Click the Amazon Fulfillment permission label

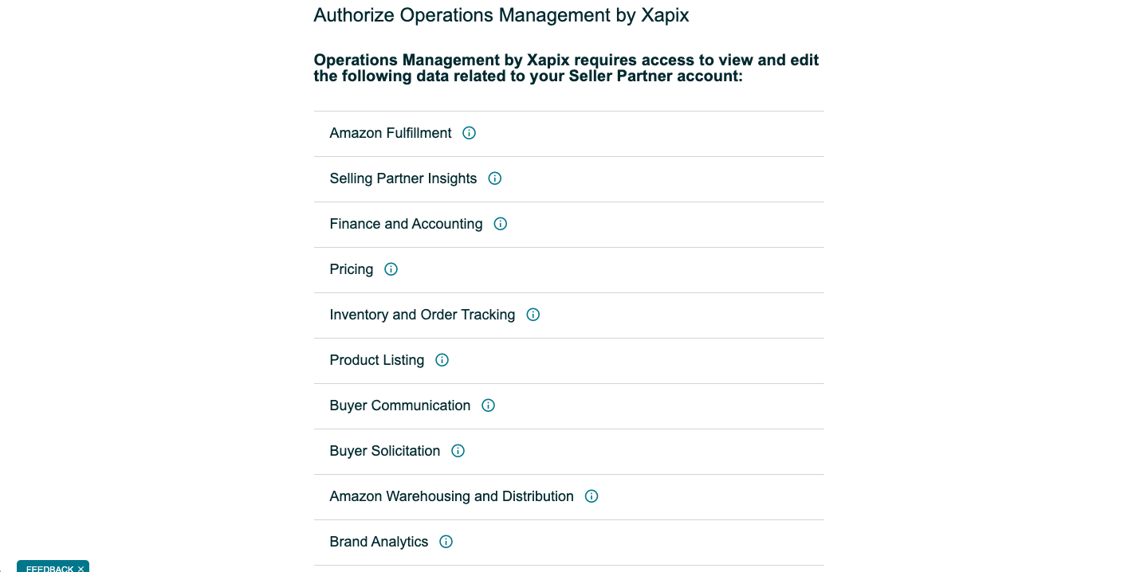point(391,133)
